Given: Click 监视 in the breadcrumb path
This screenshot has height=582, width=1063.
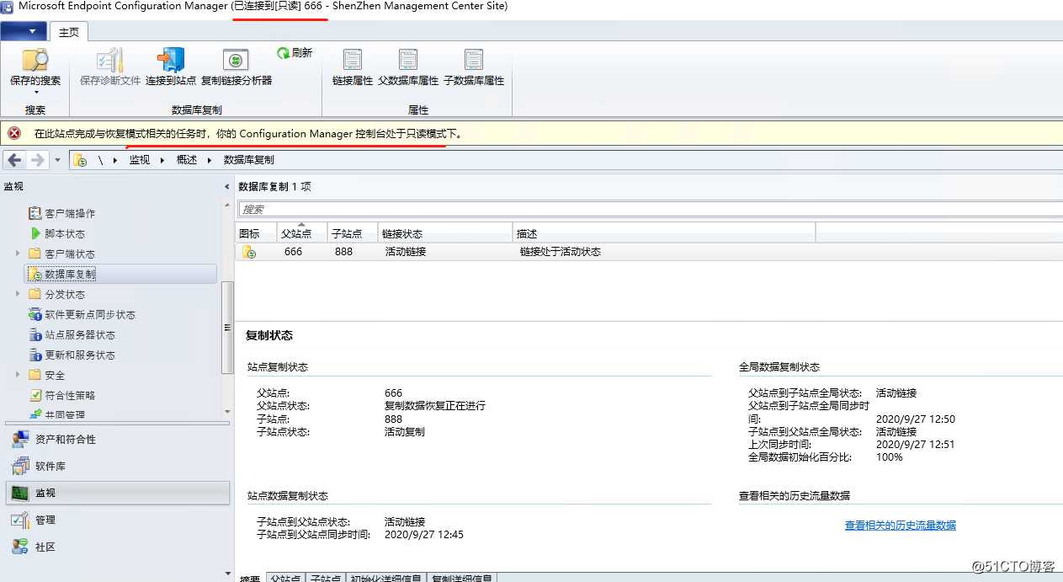Looking at the screenshot, I should [140, 160].
